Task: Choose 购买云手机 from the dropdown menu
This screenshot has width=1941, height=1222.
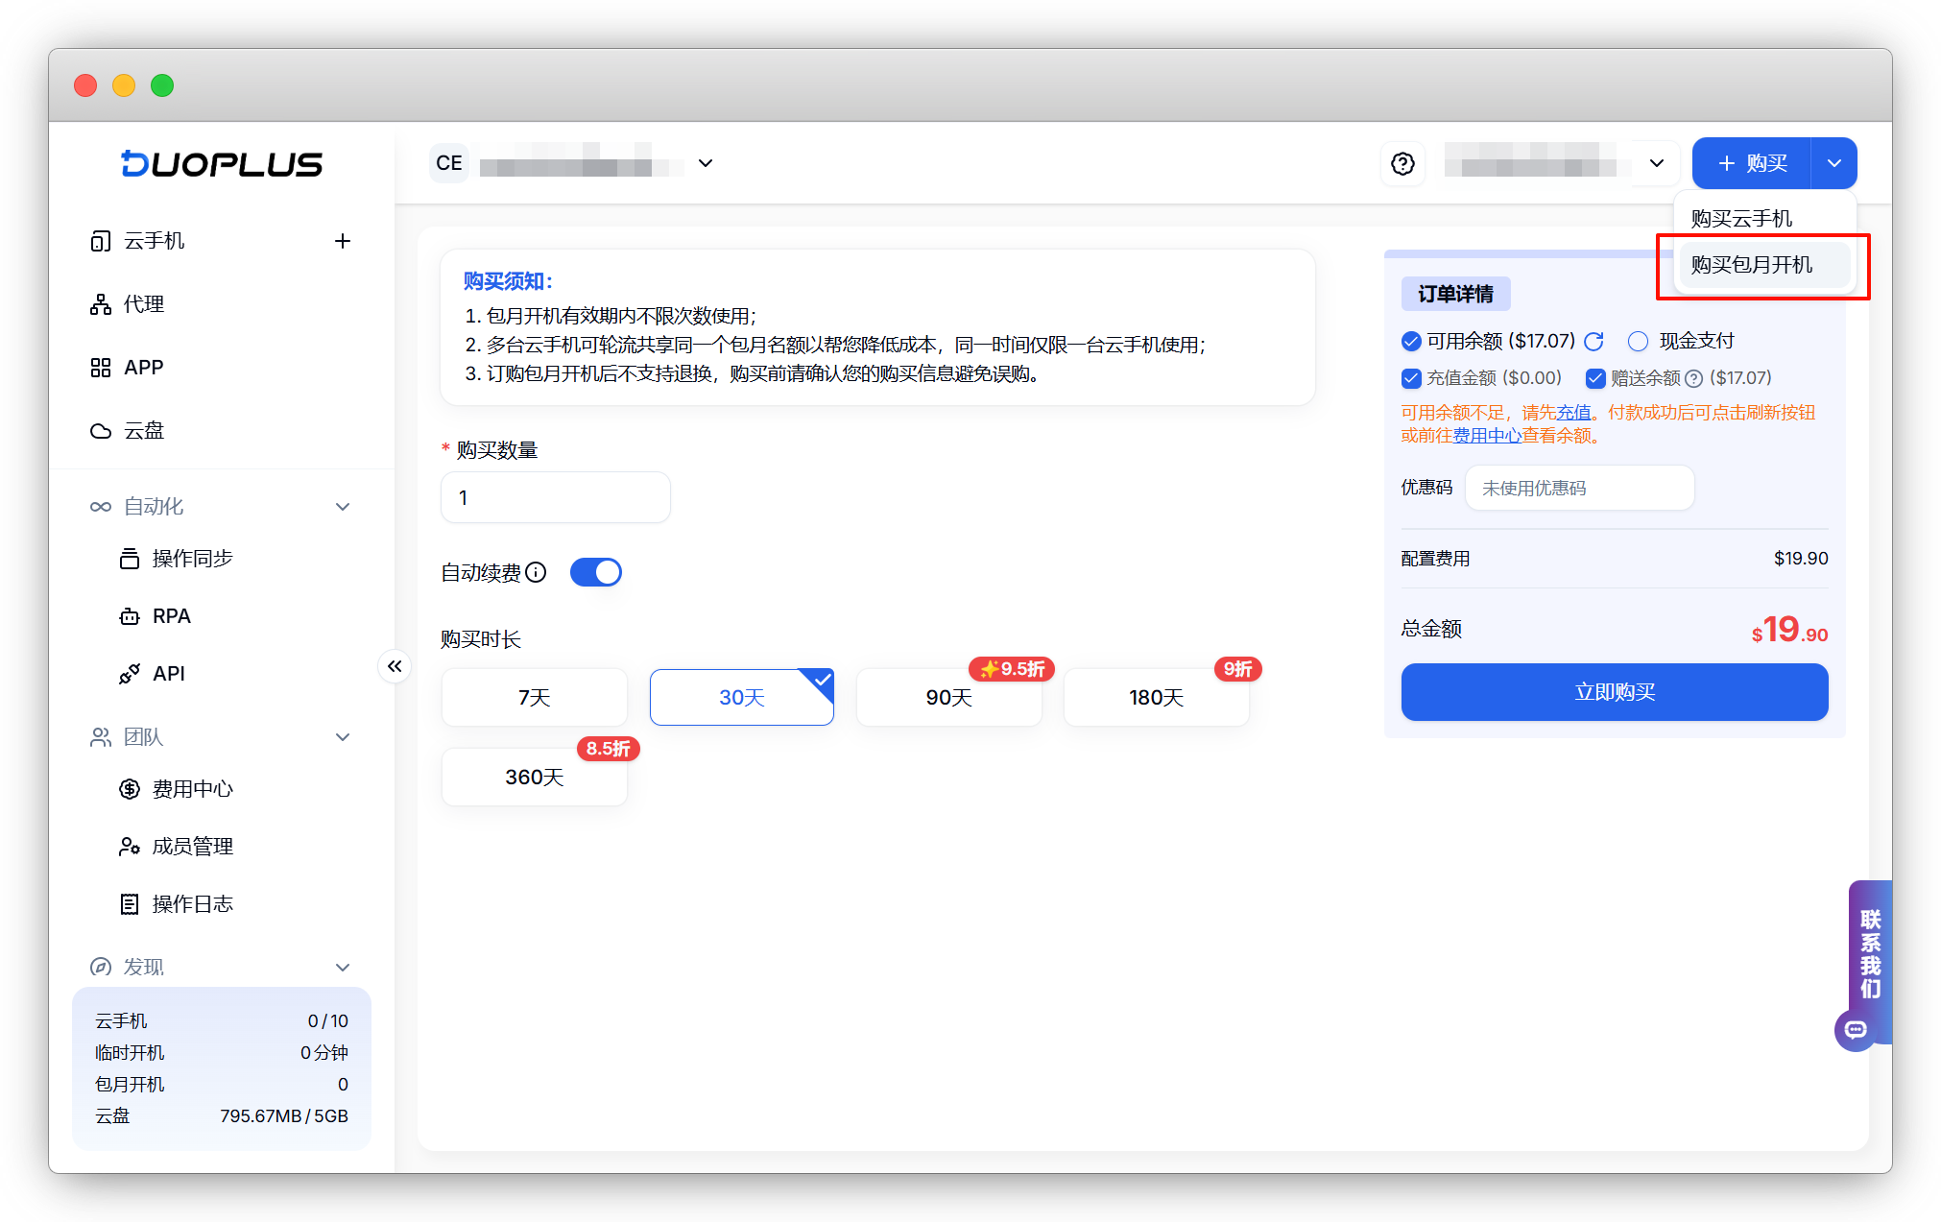Action: [1741, 219]
